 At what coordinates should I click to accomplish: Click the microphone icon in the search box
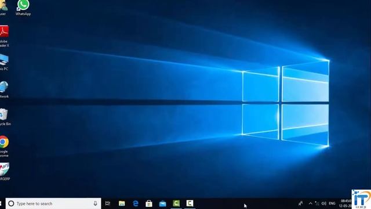click(x=95, y=203)
